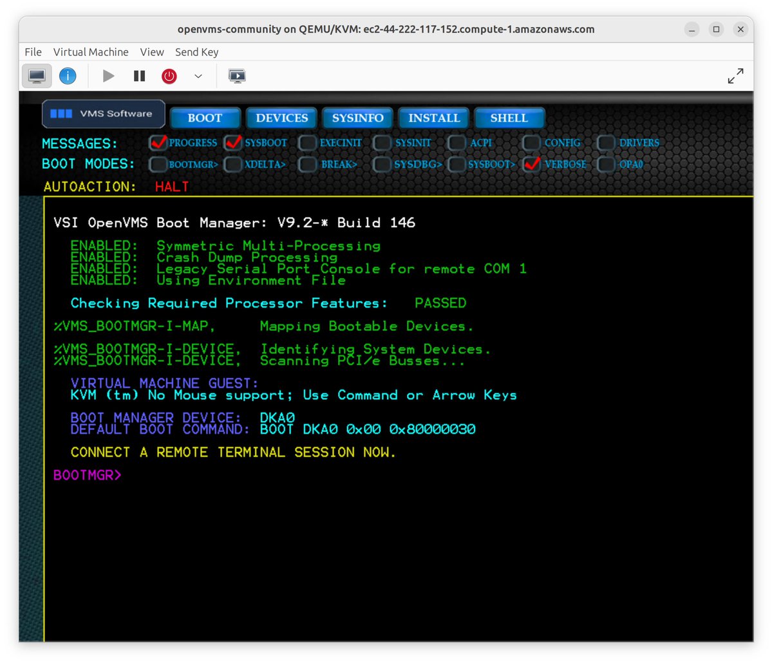Expand the shutdown options dropdown arrow
Image resolution: width=772 pixels, height=663 pixels.
click(198, 77)
